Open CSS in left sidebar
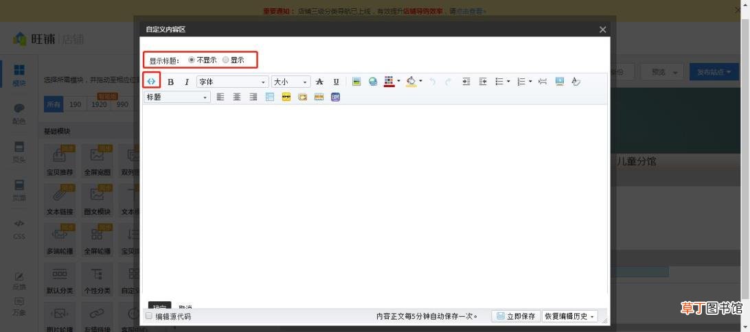This screenshot has width=750, height=332. pyautogui.click(x=19, y=229)
